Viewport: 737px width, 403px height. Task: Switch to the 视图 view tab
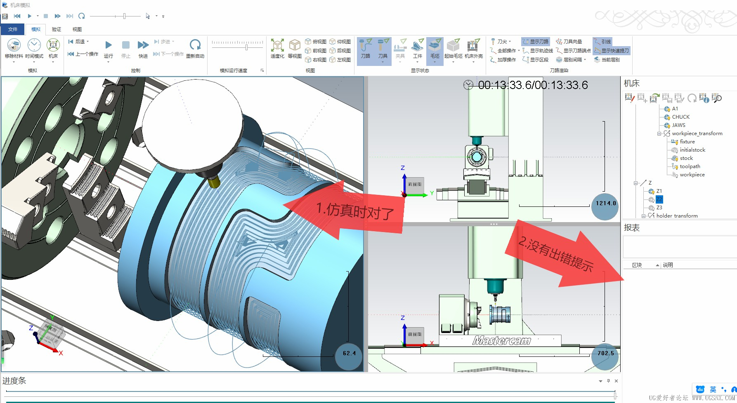[77, 29]
